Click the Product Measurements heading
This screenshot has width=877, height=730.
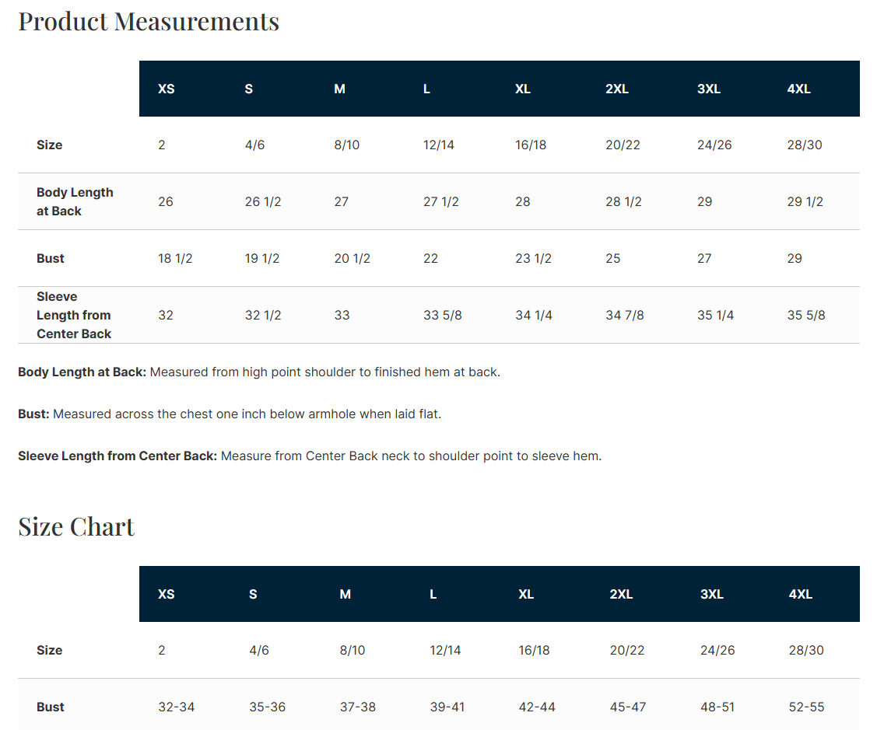point(149,21)
